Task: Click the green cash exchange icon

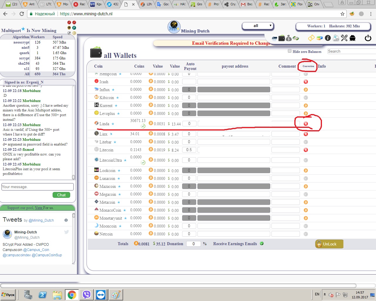Action: pyautogui.click(x=296, y=38)
